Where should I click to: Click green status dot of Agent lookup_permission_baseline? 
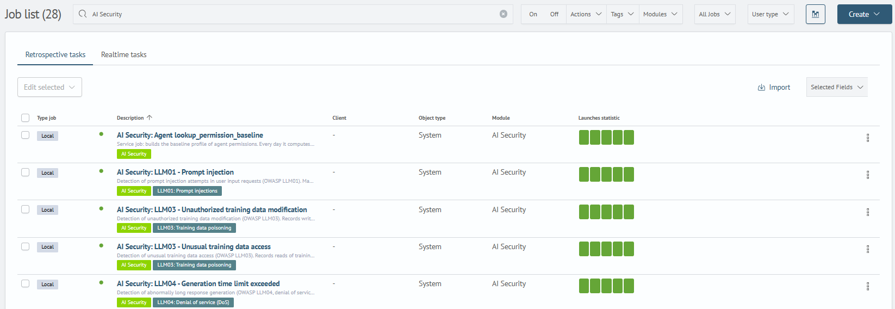click(x=101, y=134)
